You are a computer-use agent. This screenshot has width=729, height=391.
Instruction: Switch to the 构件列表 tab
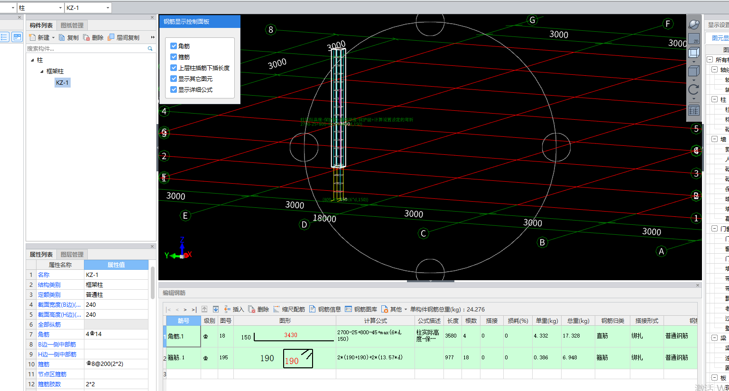tap(41, 26)
